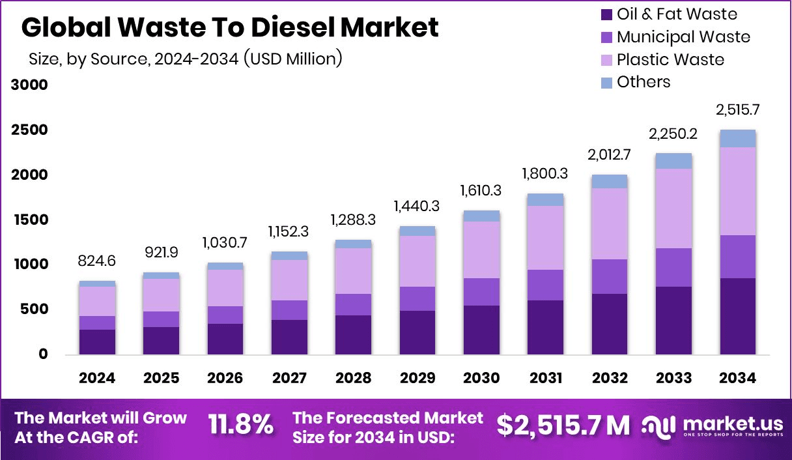Click the market.us logo icon
Screen dimensions: 792x460
click(x=659, y=425)
